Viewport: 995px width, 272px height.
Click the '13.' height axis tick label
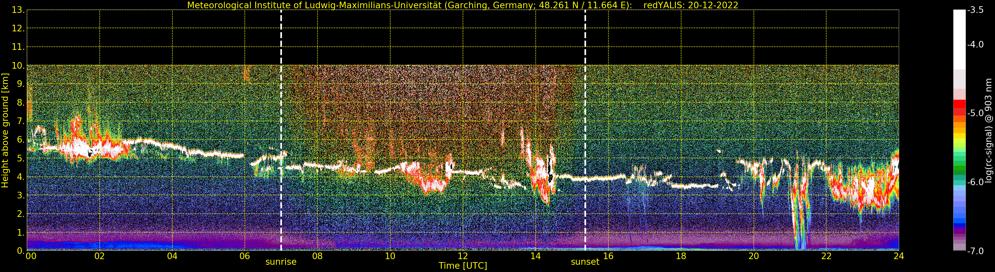coord(18,10)
